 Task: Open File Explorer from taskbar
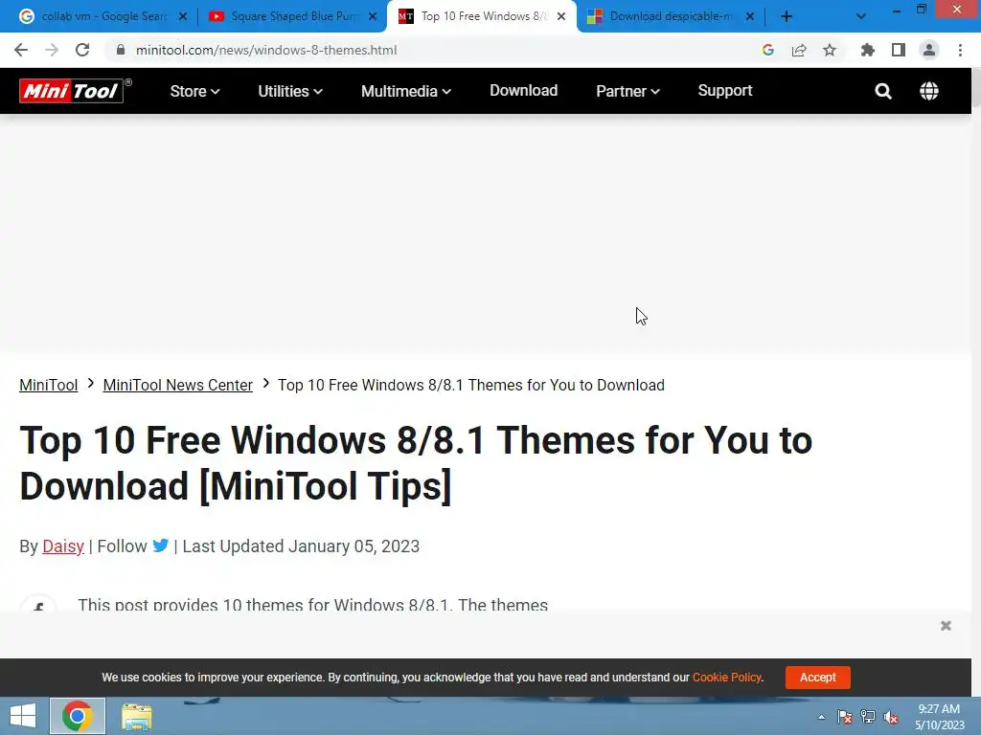tap(136, 716)
